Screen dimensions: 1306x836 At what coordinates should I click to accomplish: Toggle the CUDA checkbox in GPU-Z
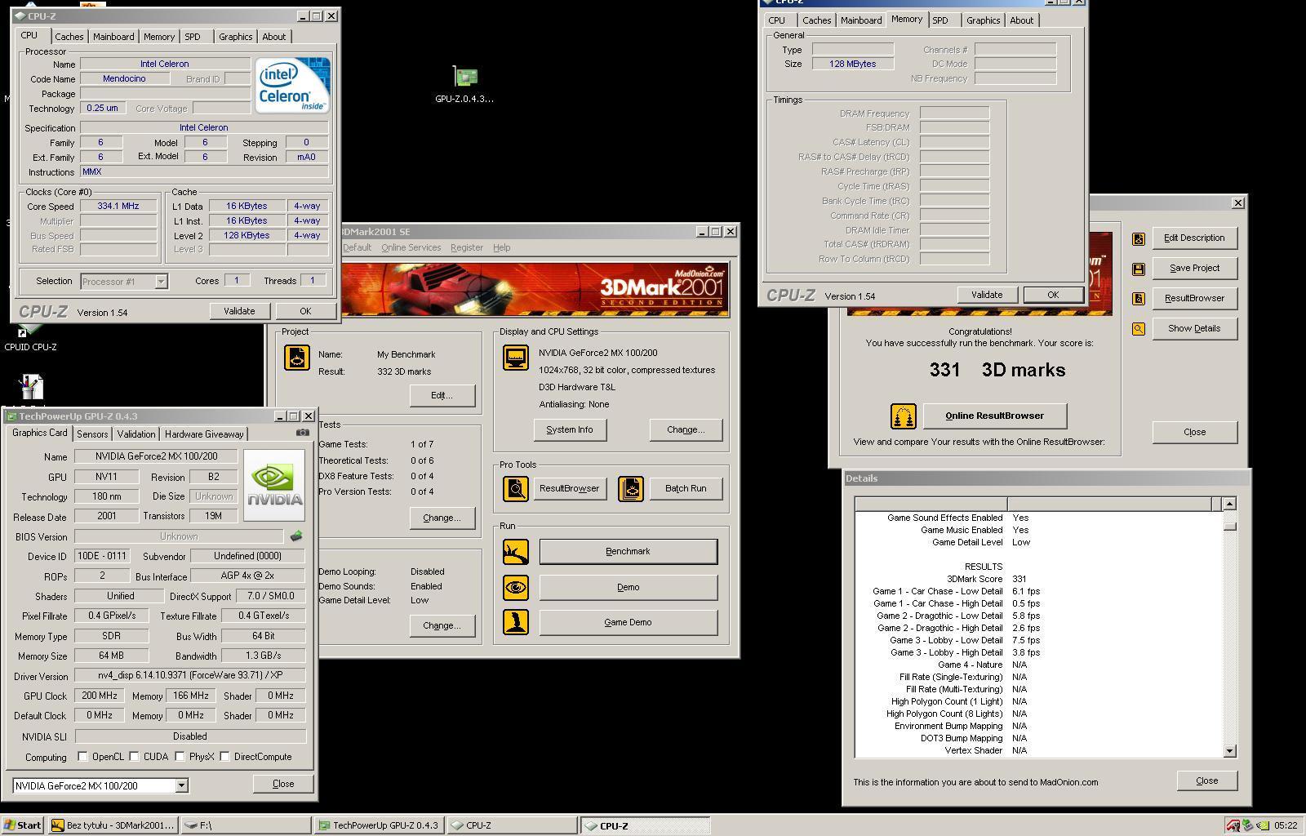(135, 757)
